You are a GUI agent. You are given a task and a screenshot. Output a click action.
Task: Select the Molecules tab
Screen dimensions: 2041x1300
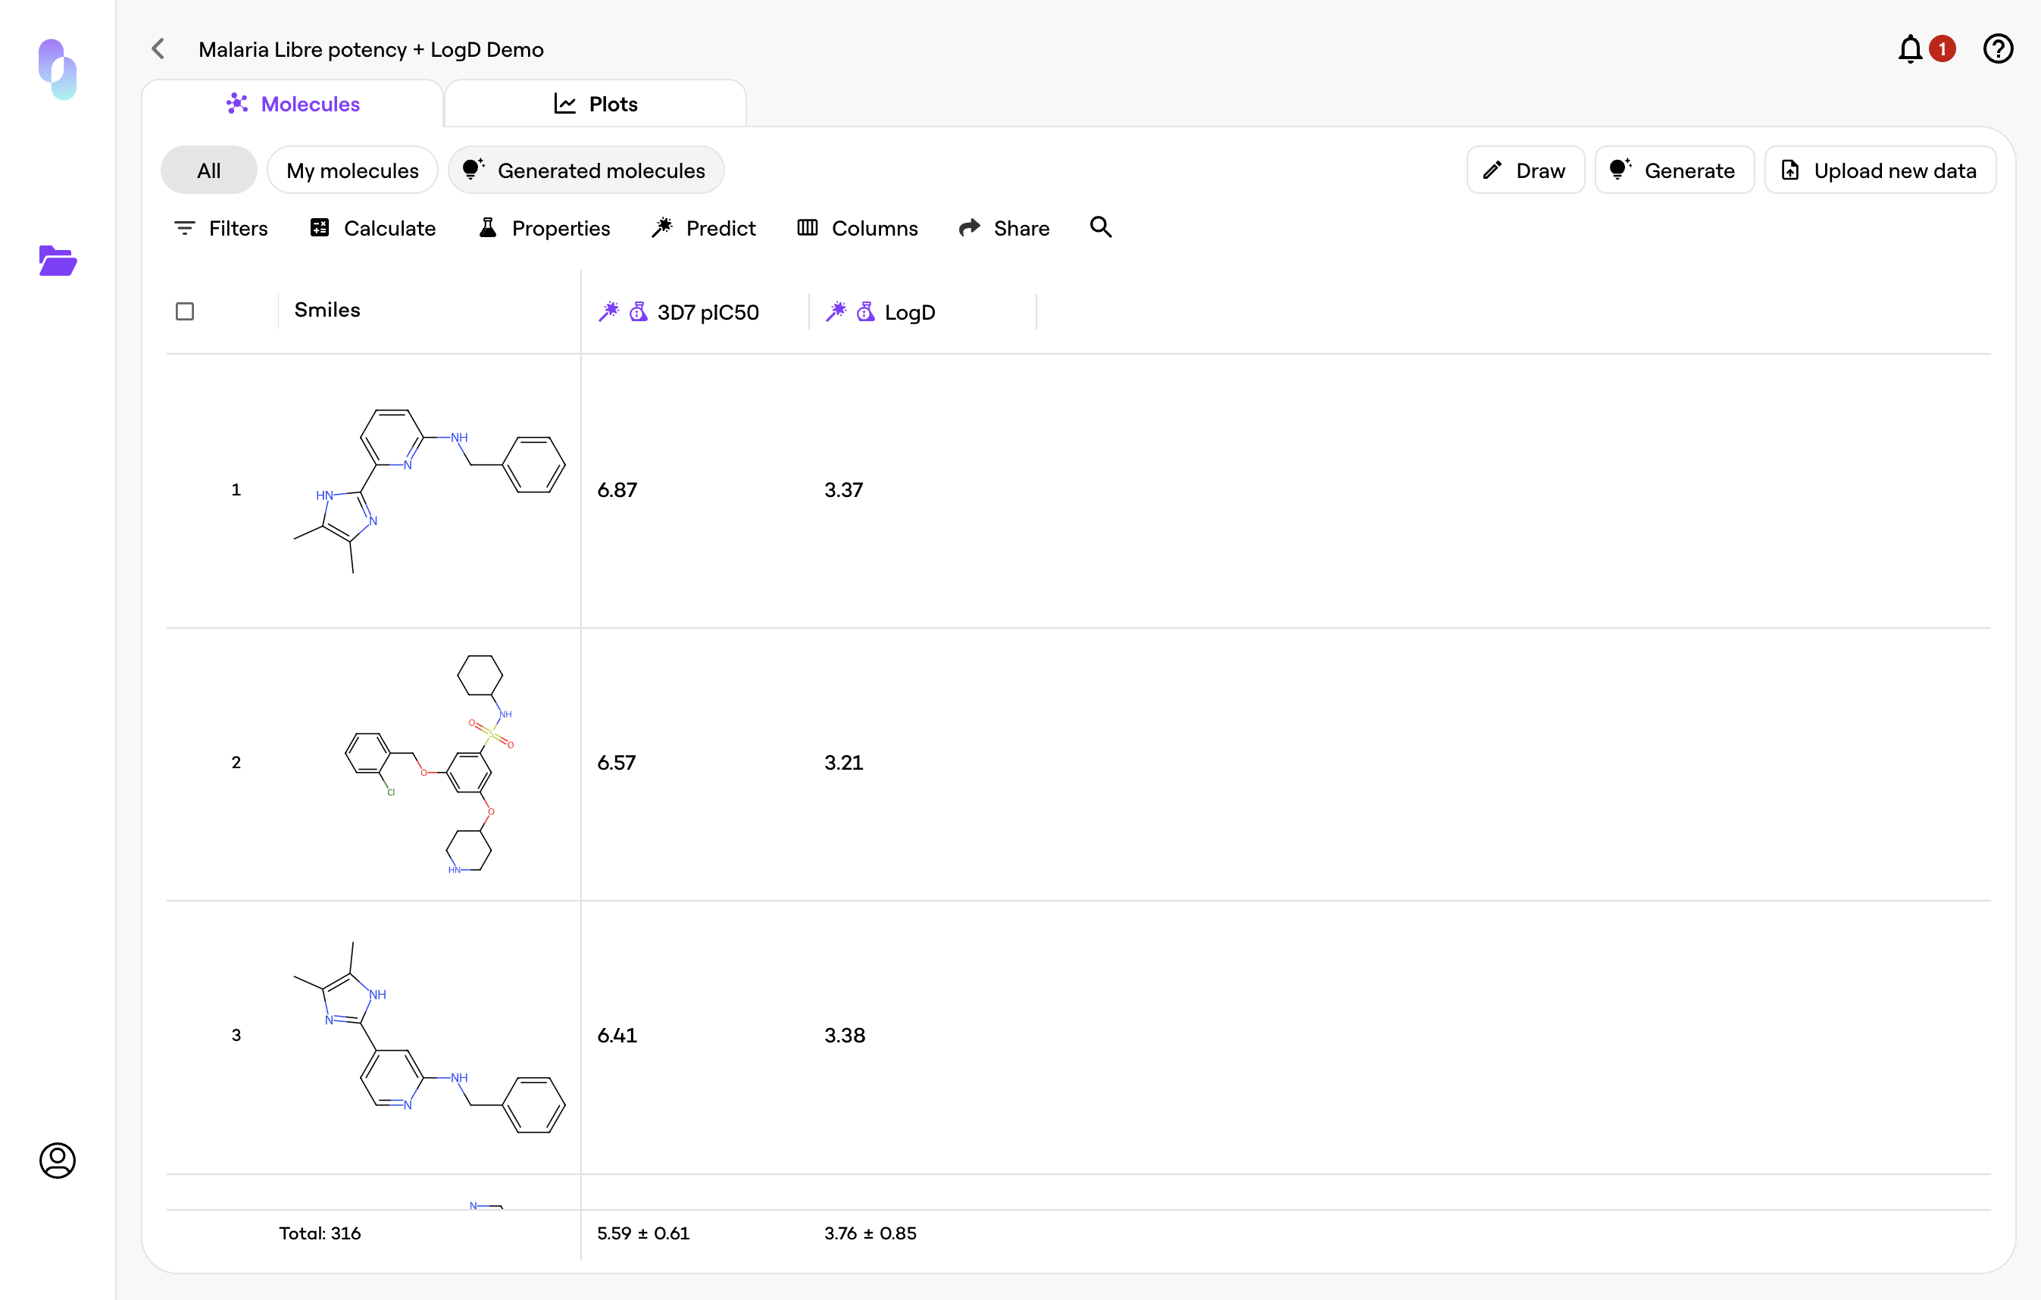coord(293,105)
